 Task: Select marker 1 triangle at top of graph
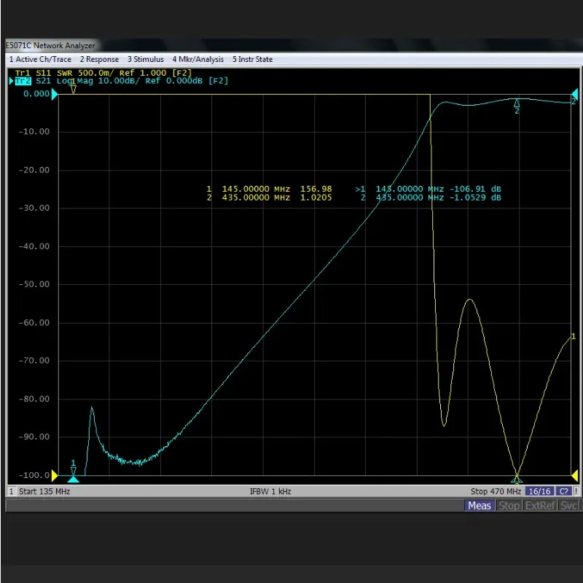click(x=73, y=88)
